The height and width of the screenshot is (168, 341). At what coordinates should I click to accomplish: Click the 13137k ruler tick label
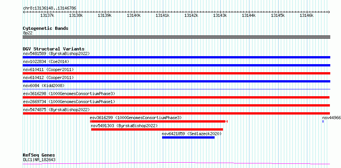[47, 15]
